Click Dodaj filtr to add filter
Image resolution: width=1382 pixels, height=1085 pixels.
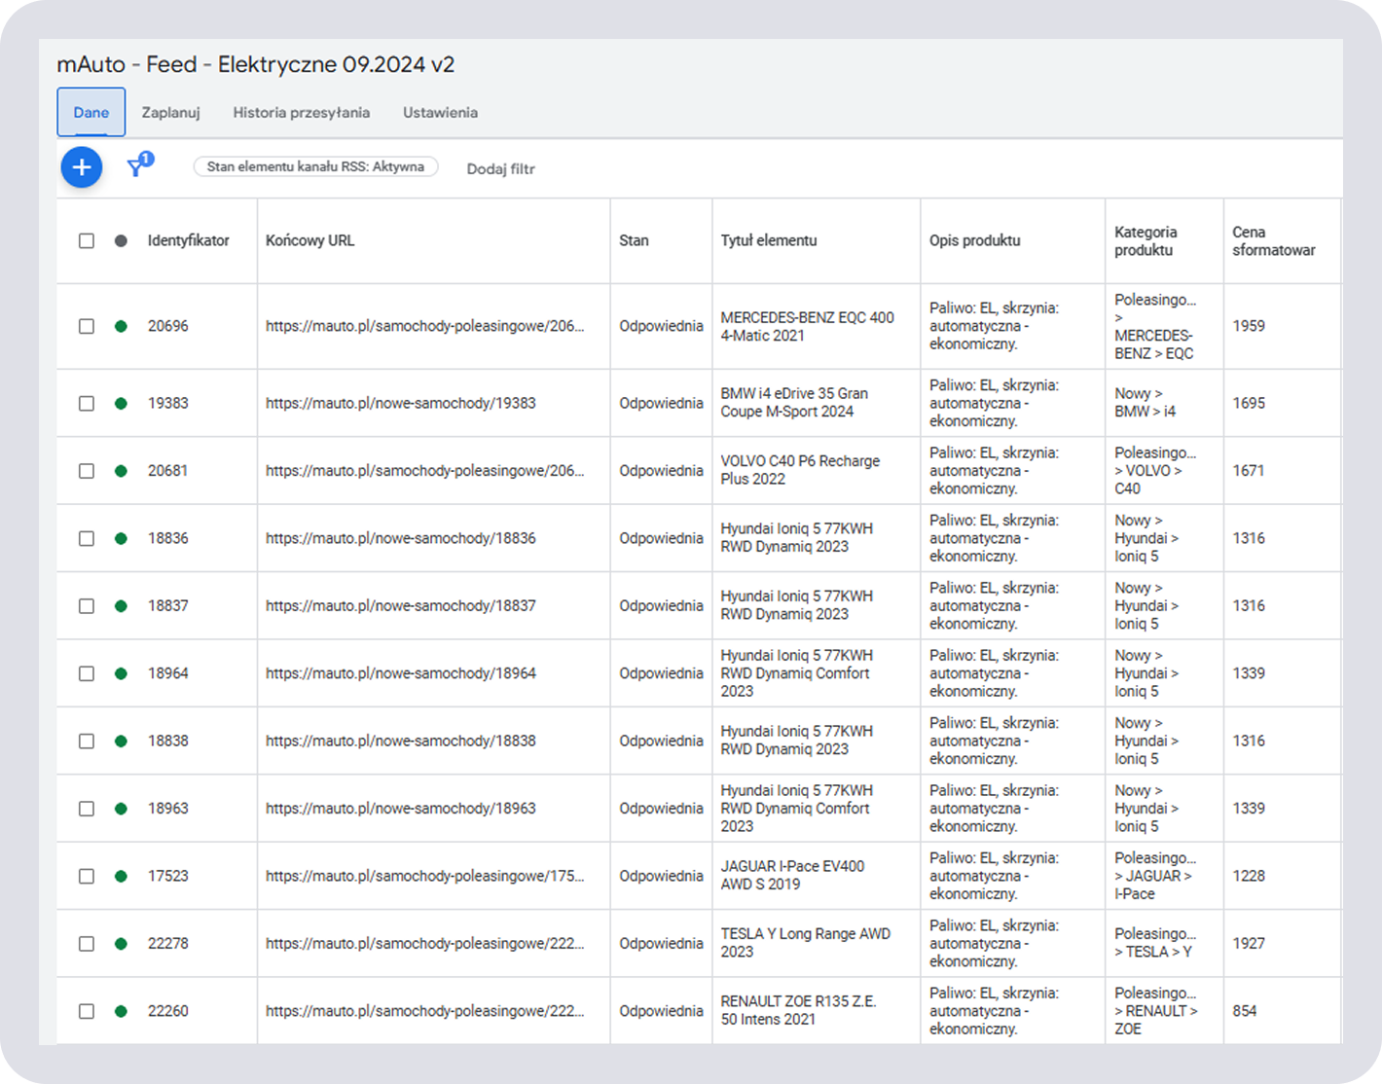tap(500, 168)
